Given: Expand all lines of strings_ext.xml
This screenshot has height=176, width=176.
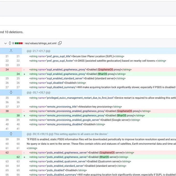Looking at the screenshot, I should [x=10, y=43].
